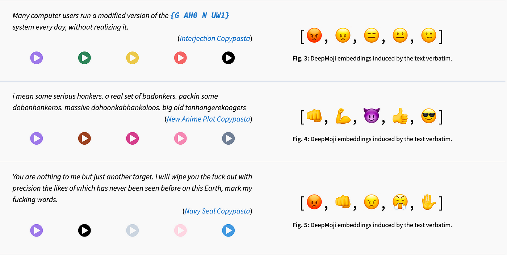Play the brown sample under New Anime Plot

(x=84, y=138)
